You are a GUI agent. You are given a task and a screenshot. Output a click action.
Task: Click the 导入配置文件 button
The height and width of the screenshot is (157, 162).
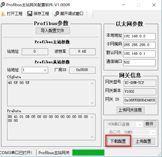click(x=53, y=31)
